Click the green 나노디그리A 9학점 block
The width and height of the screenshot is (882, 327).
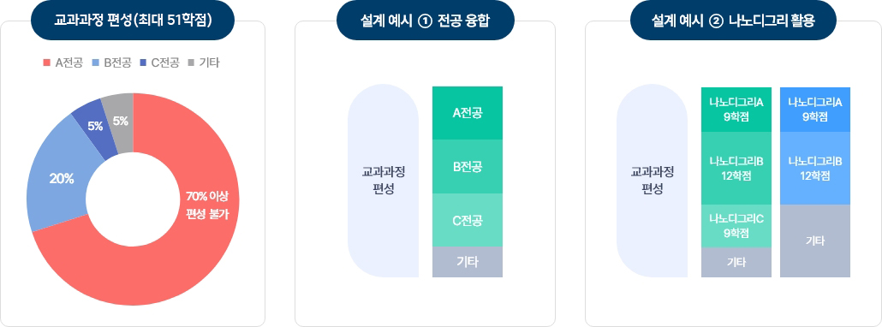[736, 110]
